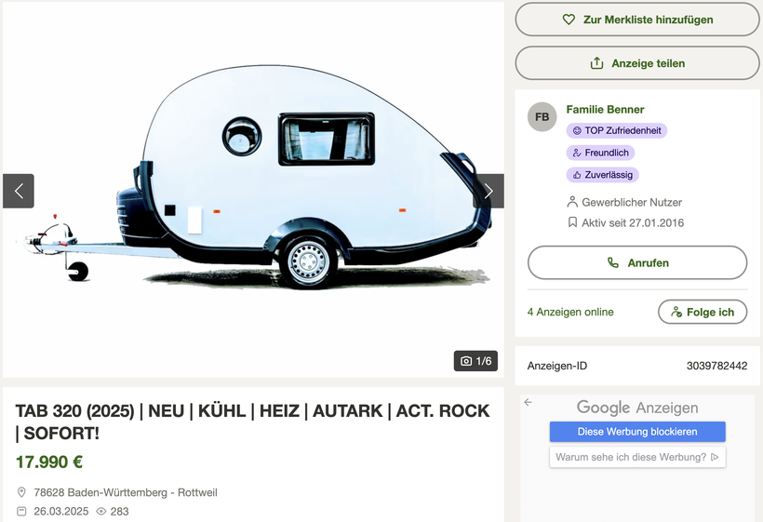
Task: Select the Zuverlässig badge
Action: pos(602,174)
